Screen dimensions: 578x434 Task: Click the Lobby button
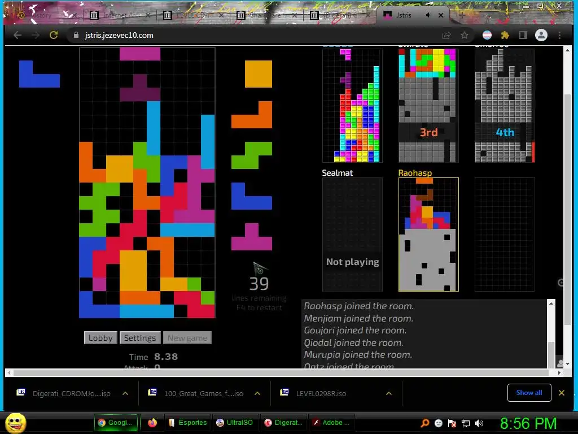(100, 338)
